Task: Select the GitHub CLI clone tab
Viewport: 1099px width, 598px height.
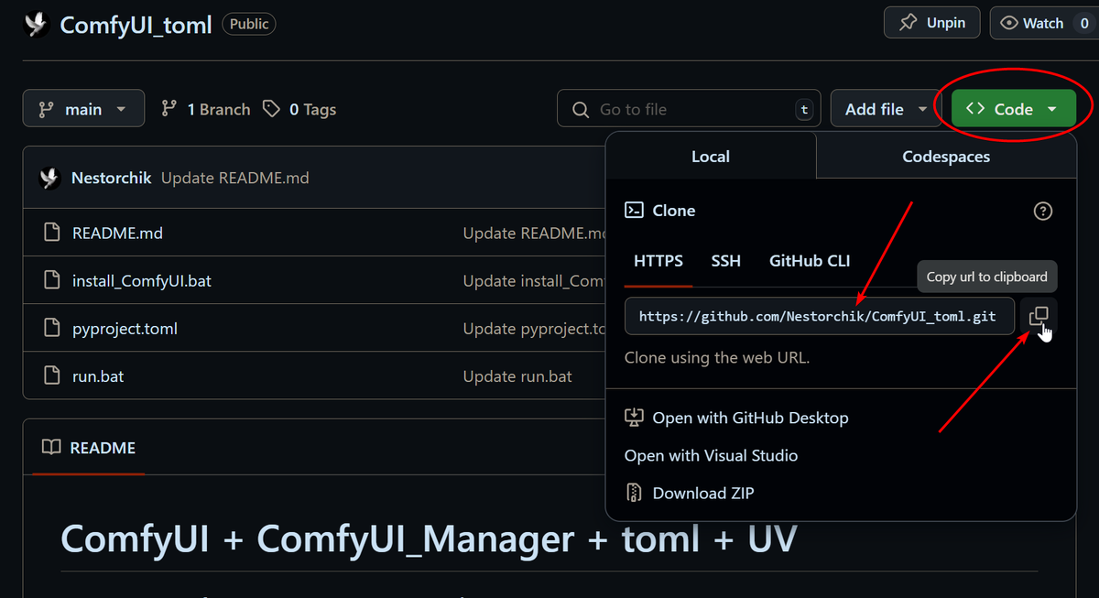Action: (x=810, y=261)
